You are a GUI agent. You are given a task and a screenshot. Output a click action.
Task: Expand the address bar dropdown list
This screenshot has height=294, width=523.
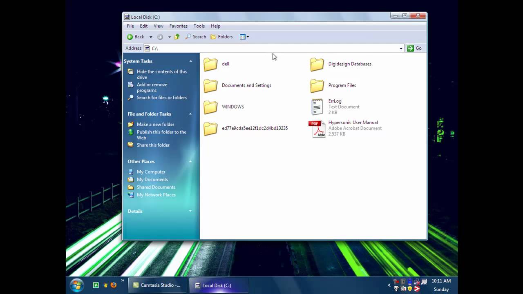pos(401,48)
